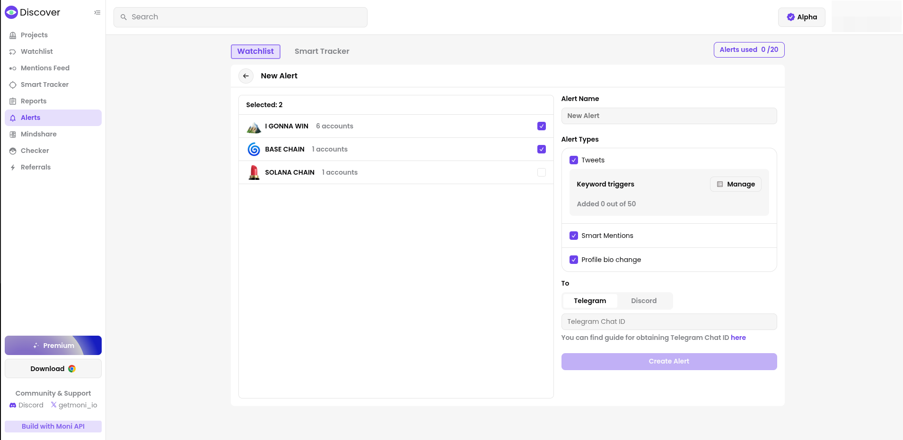Uncheck the Smart Mentions alert type

[x=574, y=236]
